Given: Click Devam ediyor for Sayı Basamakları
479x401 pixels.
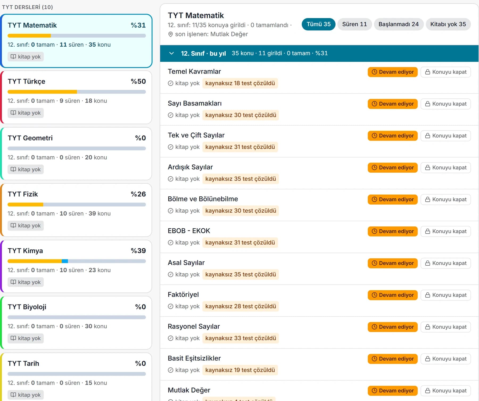Looking at the screenshot, I should pyautogui.click(x=393, y=104).
